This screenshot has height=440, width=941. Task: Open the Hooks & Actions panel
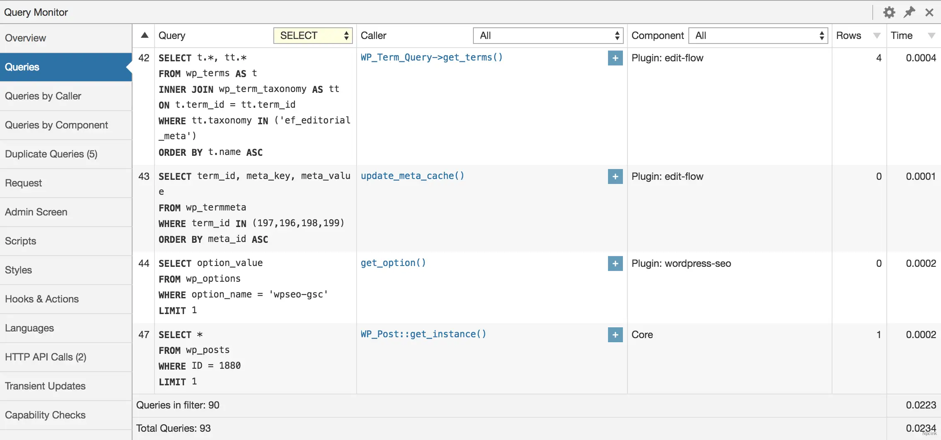coord(41,299)
